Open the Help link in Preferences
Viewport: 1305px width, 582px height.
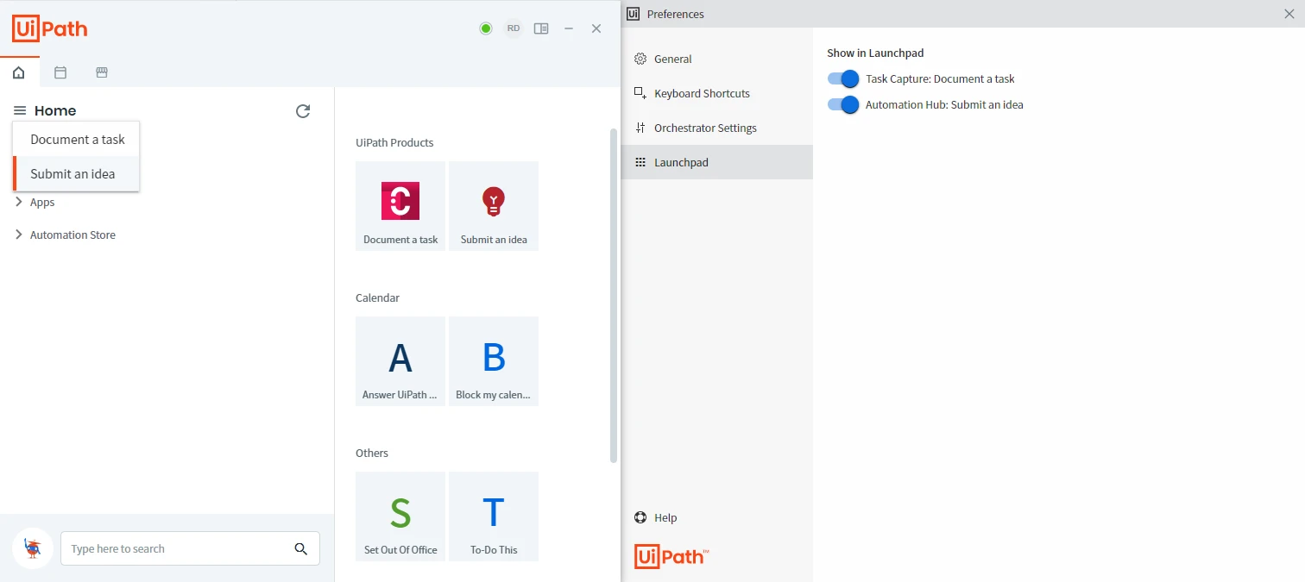click(656, 517)
